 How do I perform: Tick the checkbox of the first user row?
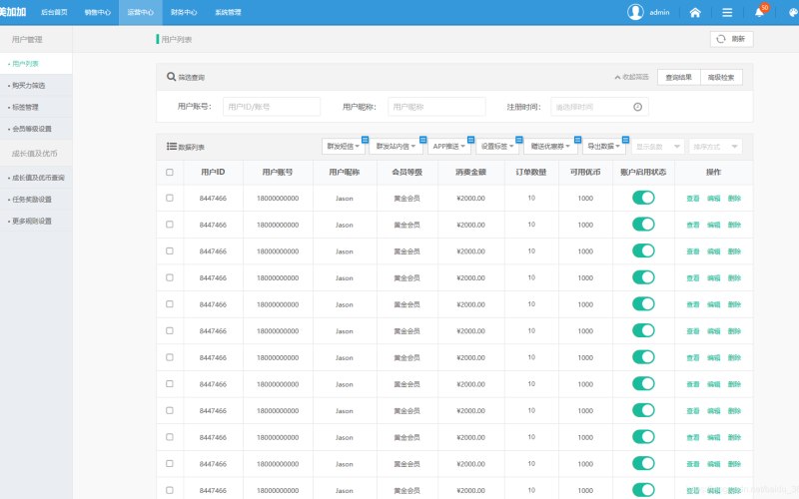click(170, 198)
